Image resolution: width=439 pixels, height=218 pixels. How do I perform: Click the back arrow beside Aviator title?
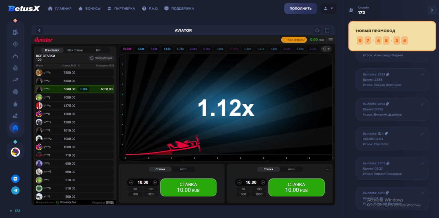pyautogui.click(x=39, y=31)
